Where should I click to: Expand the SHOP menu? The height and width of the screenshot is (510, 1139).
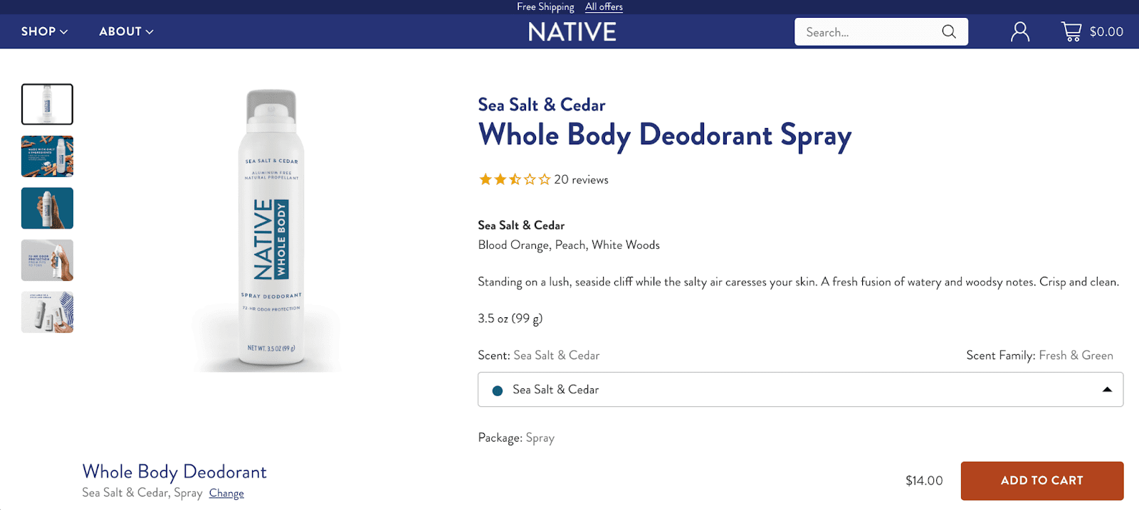(x=44, y=31)
